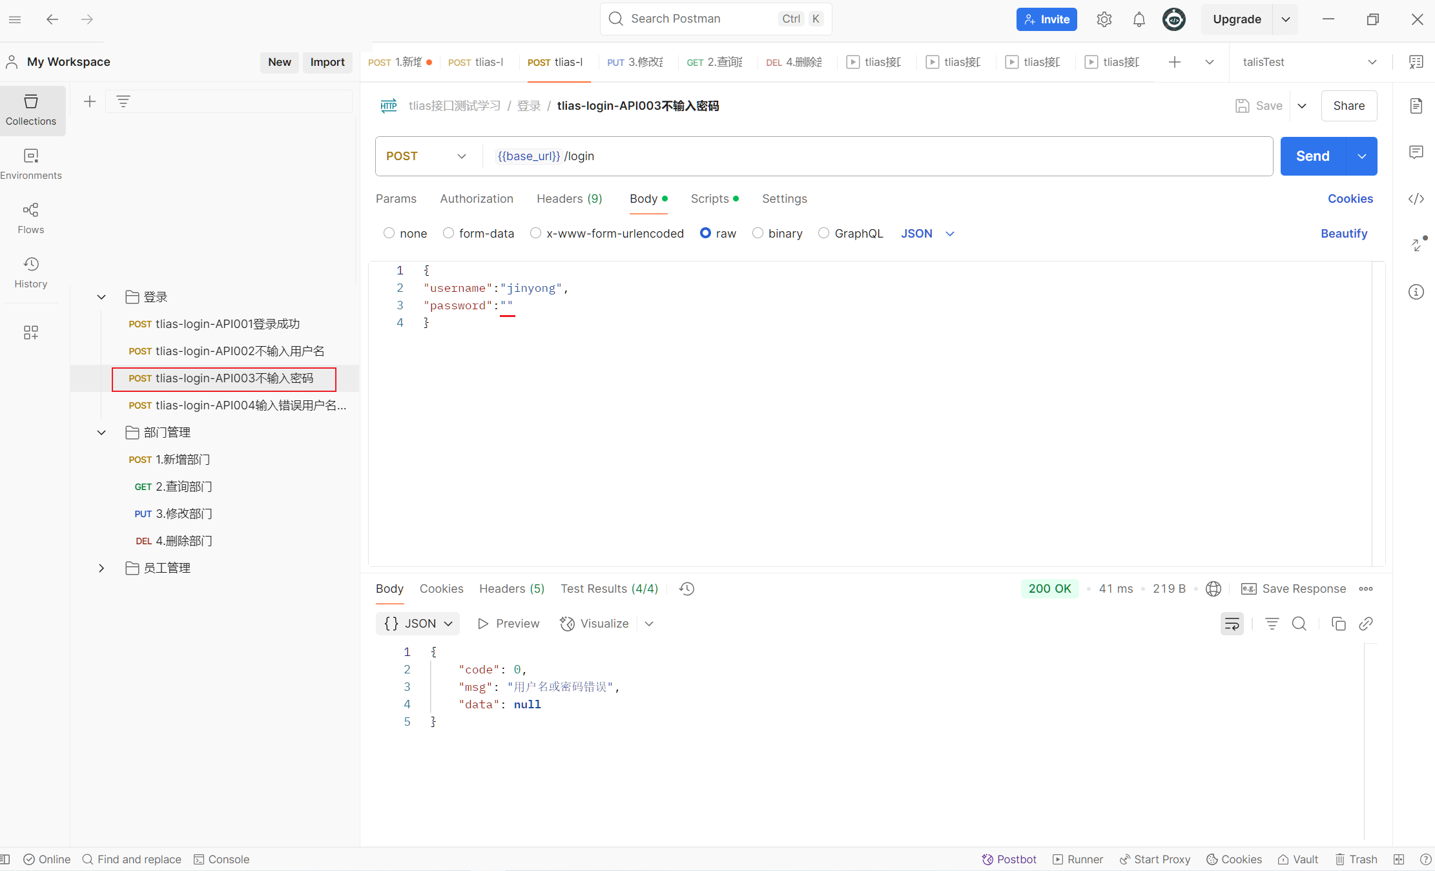Expand the 员工管理 folder
The image size is (1435, 871).
pos(101,568)
